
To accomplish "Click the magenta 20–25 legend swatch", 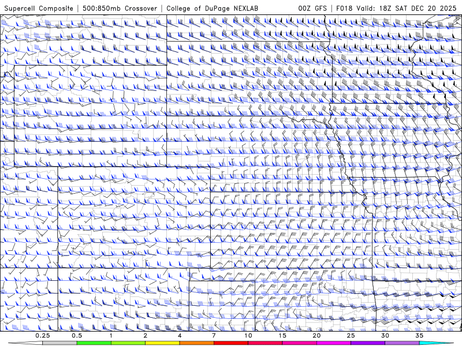I will coord(334,343).
